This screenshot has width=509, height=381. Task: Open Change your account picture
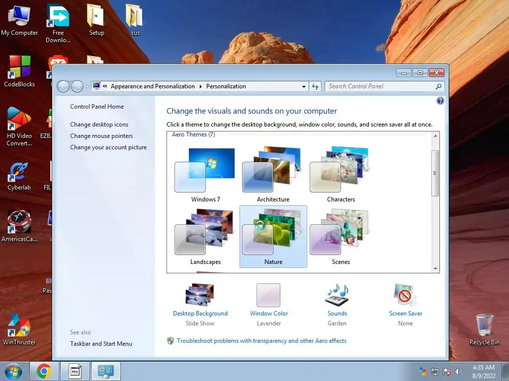pos(108,147)
